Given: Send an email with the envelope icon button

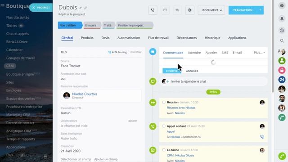Looking at the screenshot, I should pyautogui.click(x=165, y=10).
